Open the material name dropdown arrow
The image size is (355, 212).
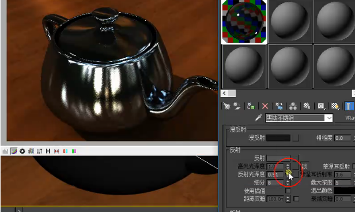coord(328,118)
